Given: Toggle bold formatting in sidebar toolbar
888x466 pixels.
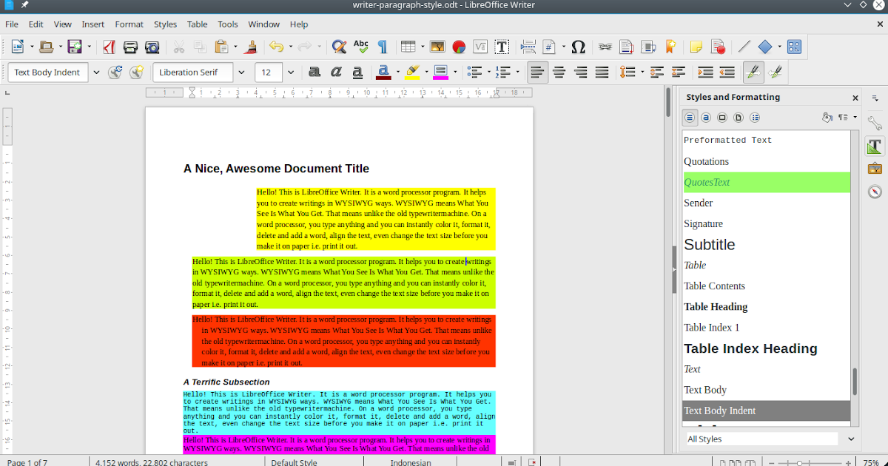Looking at the screenshot, I should 314,72.
